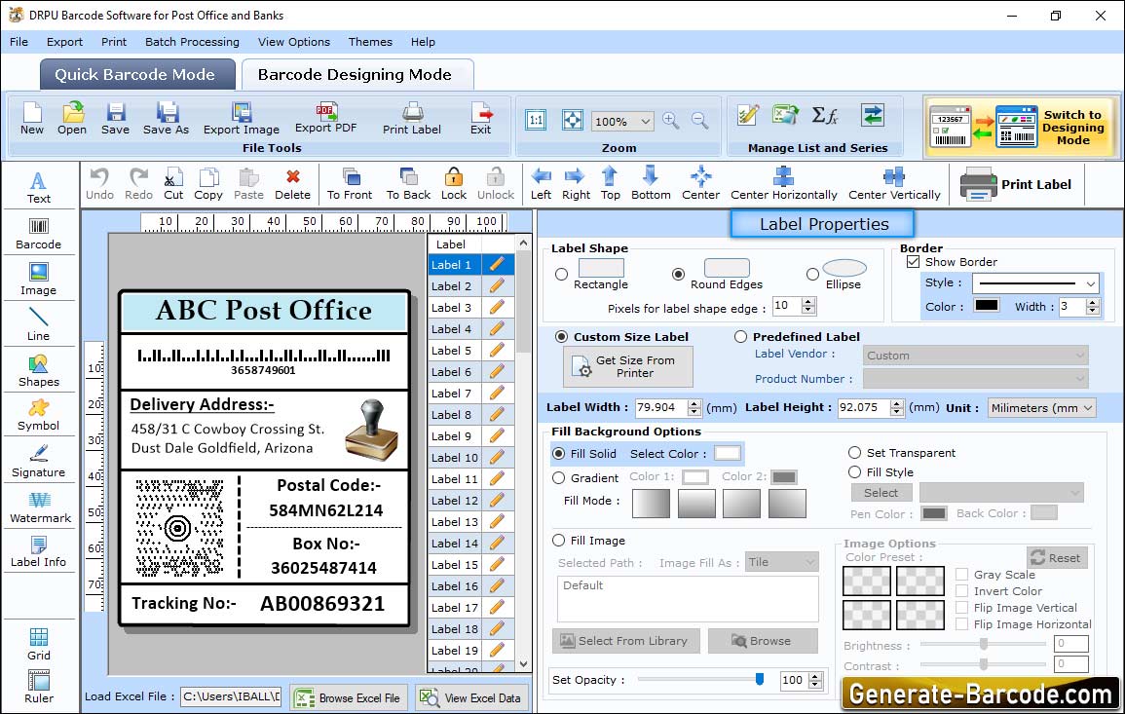Uncheck the Show Border checkbox
The image size is (1125, 714).
(x=913, y=262)
